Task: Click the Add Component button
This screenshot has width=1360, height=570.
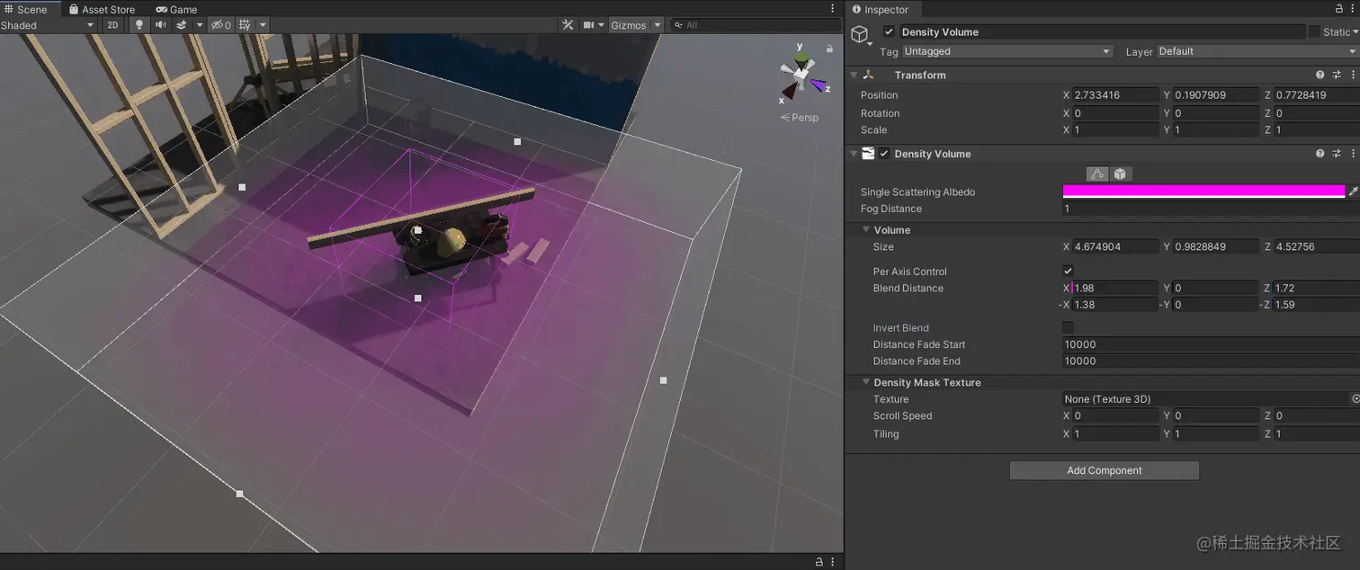Action: 1104,470
